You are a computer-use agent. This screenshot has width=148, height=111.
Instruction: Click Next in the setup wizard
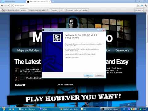click(88, 75)
